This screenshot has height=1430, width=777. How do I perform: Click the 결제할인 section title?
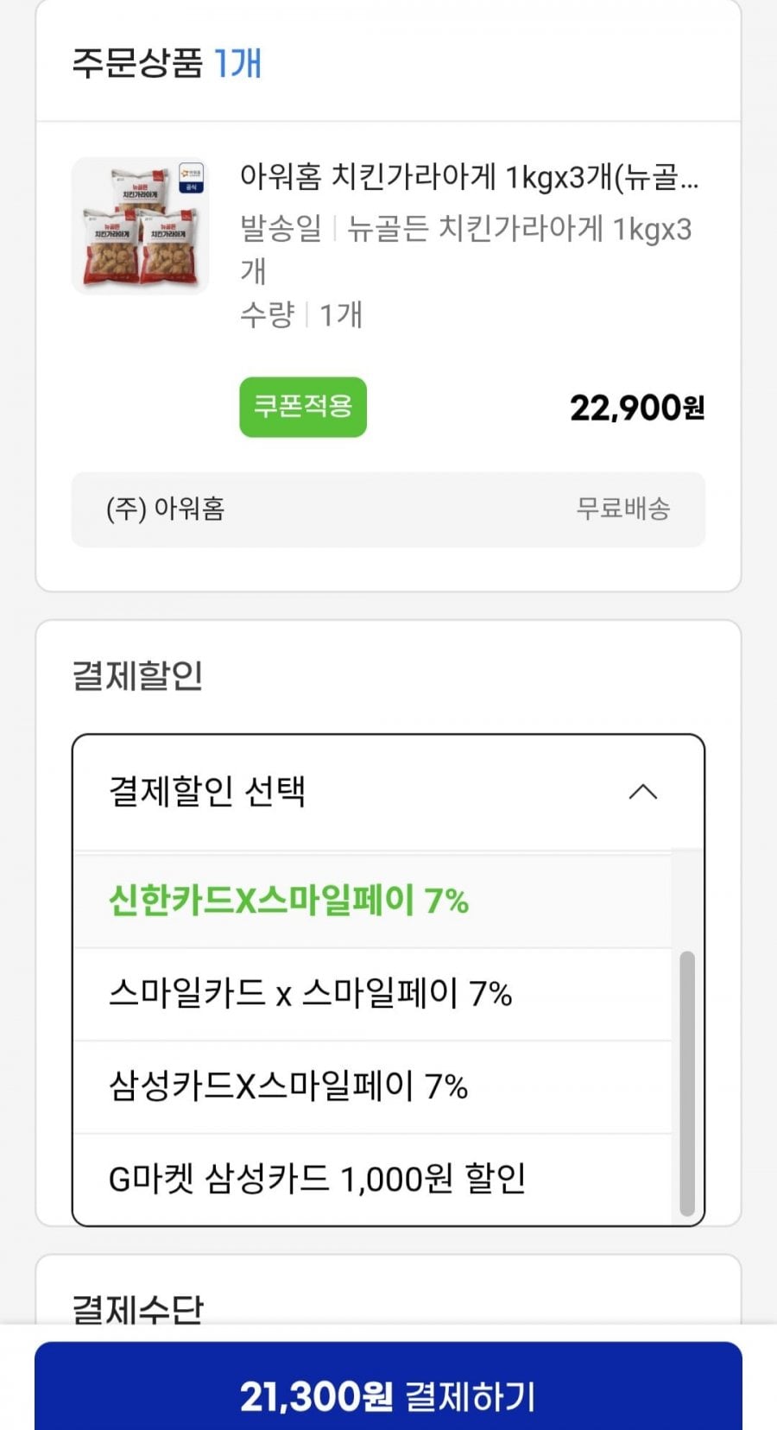pyautogui.click(x=138, y=675)
